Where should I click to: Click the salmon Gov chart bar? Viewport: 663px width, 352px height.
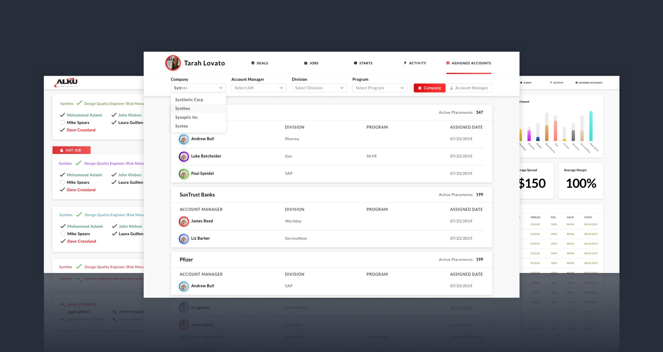(556, 131)
